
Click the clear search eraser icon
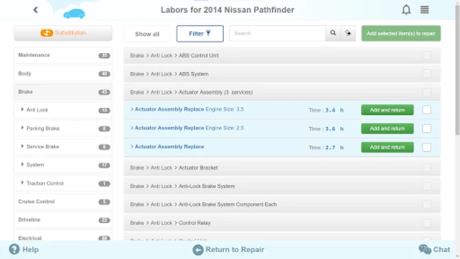tap(348, 33)
